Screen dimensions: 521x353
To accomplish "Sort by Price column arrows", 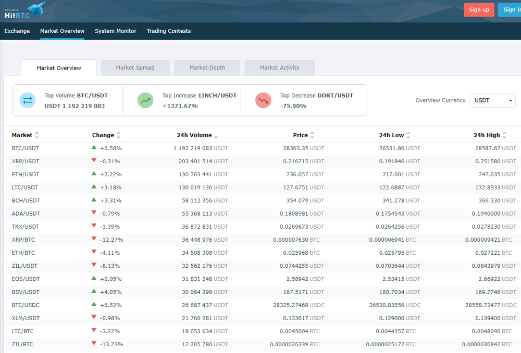I will (x=312, y=135).
